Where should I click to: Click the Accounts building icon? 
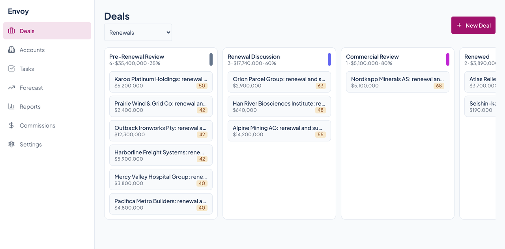coord(11,50)
